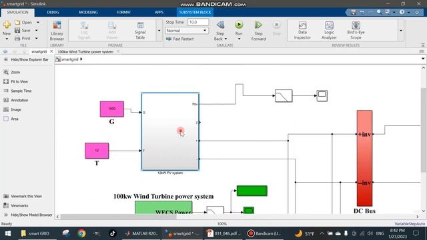Click the Add Viewer icon
Viewport: 427px width, 240px height.
pos(112,31)
